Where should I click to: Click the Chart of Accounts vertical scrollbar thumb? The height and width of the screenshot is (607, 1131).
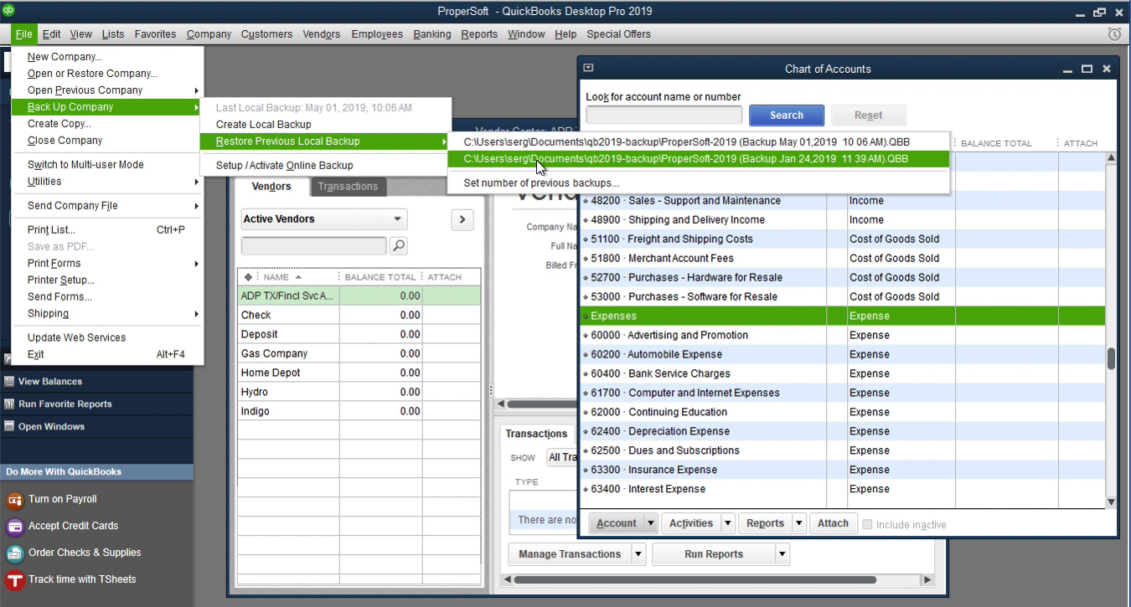click(1112, 358)
